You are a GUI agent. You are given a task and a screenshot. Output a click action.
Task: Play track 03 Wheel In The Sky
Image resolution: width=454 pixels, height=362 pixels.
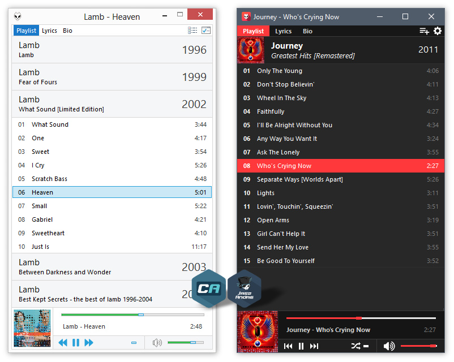point(341,98)
